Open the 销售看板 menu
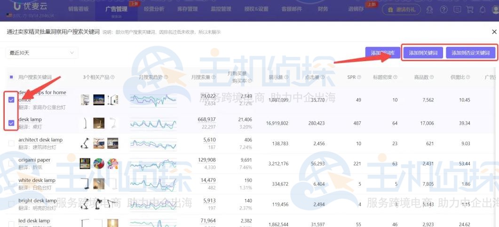499x227 pixels. (x=78, y=9)
